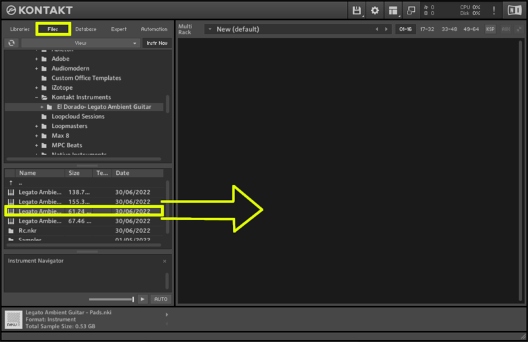This screenshot has width=528, height=342.
Task: Select the 67.46 size Legato Ambie file
Action: (84, 221)
